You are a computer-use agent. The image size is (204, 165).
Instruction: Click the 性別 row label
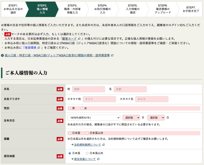(7, 108)
